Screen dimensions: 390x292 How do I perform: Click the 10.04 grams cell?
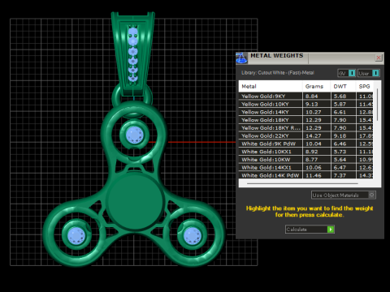click(x=316, y=144)
